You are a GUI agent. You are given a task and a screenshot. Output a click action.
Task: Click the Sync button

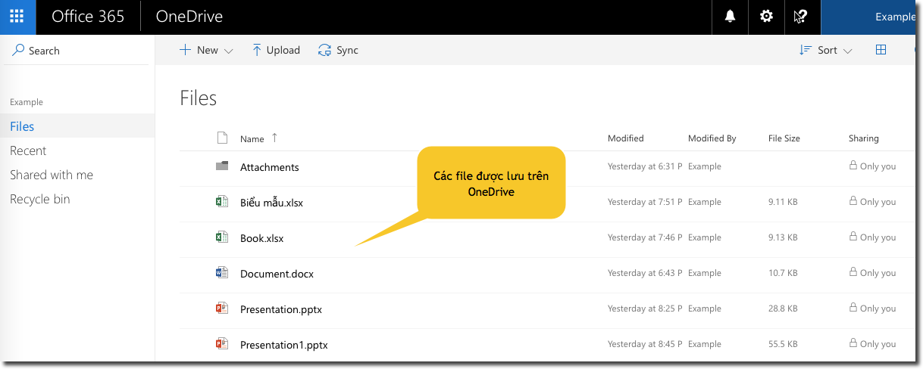click(339, 50)
